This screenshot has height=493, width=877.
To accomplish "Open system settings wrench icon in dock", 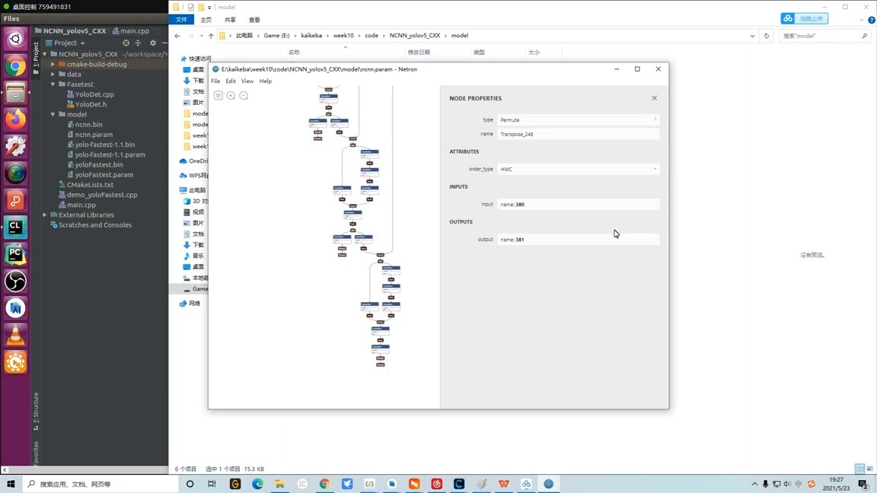I will pyautogui.click(x=15, y=146).
